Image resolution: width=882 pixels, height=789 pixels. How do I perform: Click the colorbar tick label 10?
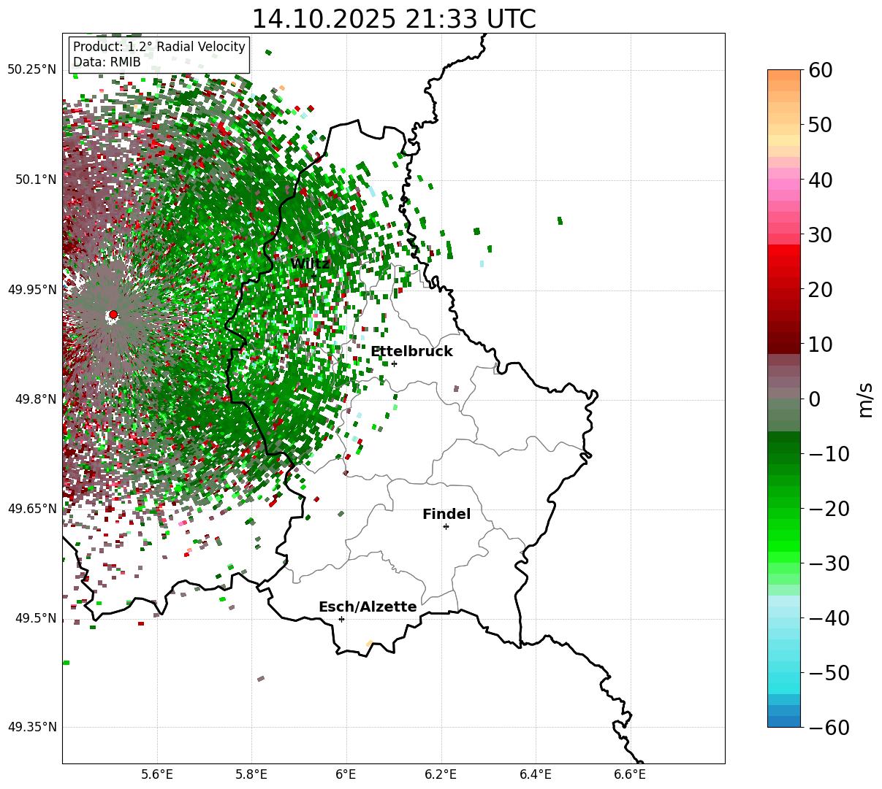820,344
